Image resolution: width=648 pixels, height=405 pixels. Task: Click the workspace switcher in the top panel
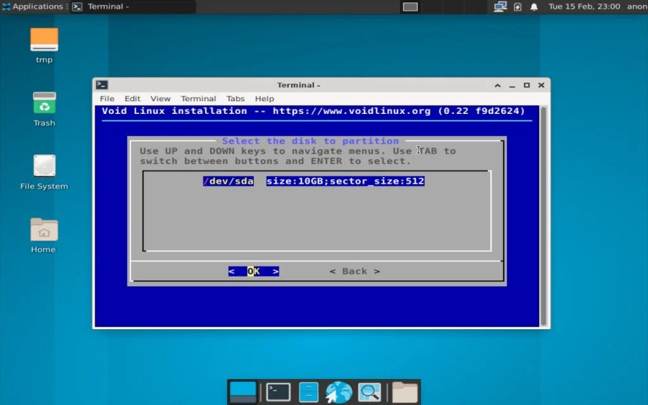tap(409, 7)
